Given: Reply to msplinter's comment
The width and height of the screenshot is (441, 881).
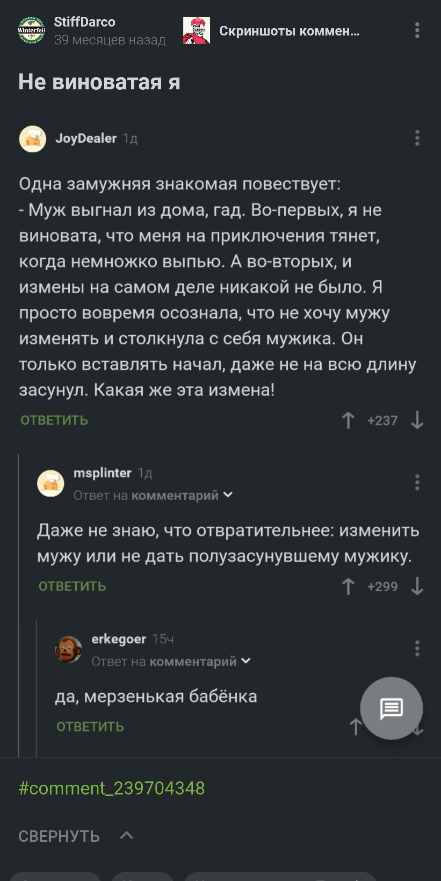Looking at the screenshot, I should tap(72, 586).
